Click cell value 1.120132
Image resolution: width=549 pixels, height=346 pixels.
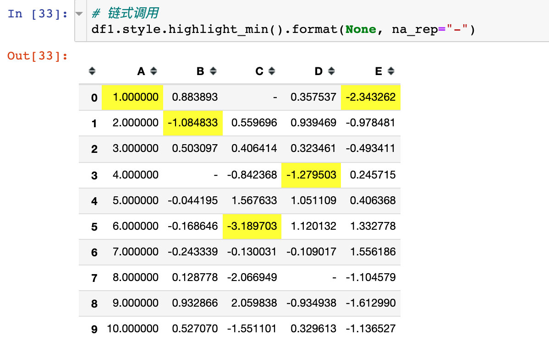pyautogui.click(x=313, y=226)
